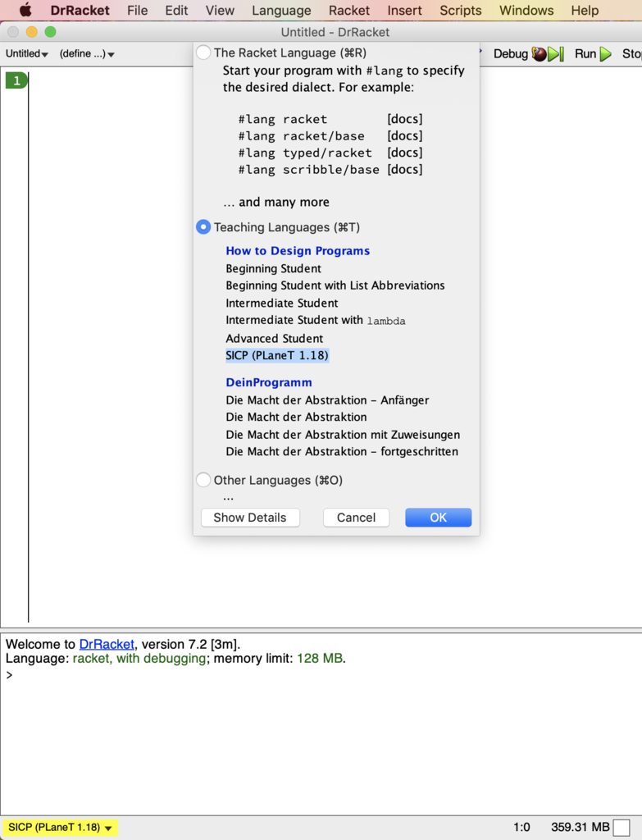The height and width of the screenshot is (840, 642).
Task: Select The Racket Language radio button
Action: coord(203,52)
